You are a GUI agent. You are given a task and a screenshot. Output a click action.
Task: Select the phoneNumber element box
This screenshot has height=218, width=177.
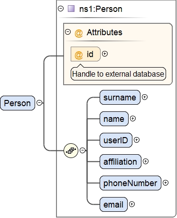tap(130, 183)
